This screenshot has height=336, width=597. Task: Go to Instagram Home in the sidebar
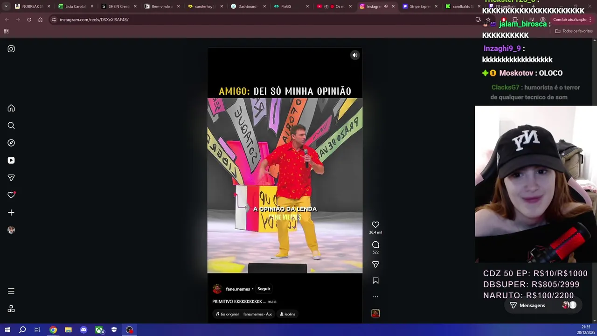(x=11, y=108)
